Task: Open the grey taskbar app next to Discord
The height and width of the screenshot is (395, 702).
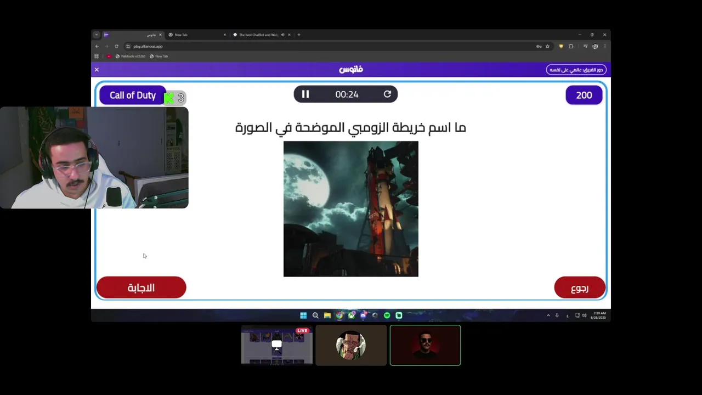Action: pyautogui.click(x=375, y=315)
